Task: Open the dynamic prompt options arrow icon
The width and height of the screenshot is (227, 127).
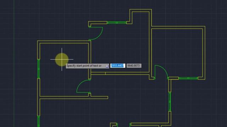Action: 107,66
